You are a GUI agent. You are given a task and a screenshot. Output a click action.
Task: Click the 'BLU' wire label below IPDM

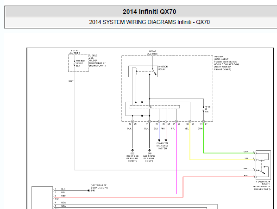[156, 129]
